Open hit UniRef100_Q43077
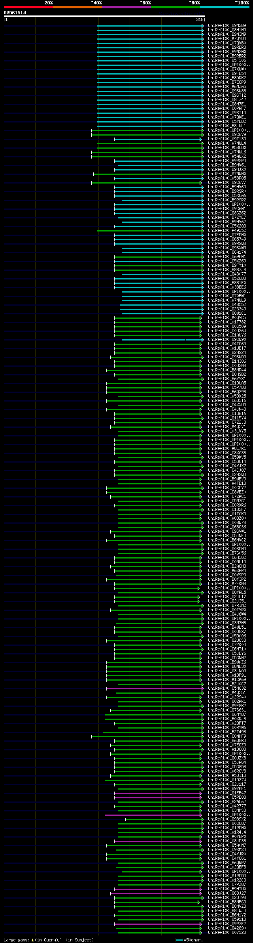 pos(227,274)
